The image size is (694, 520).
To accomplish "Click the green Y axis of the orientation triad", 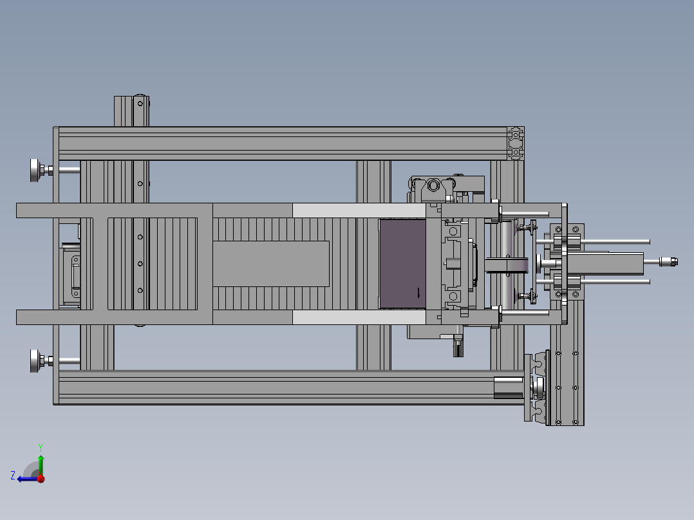I will (41, 465).
